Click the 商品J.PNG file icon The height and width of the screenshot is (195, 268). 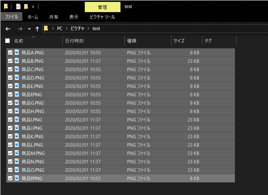tap(17, 128)
